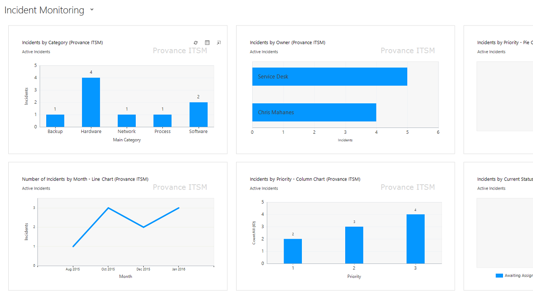Select the Priority 3 column showing 4 incidents
The height and width of the screenshot is (300, 533).
pos(415,238)
